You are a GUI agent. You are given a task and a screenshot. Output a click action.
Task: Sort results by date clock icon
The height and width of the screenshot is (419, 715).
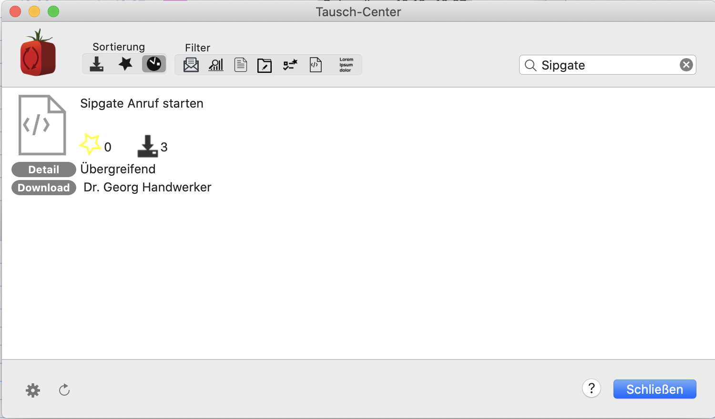(154, 64)
